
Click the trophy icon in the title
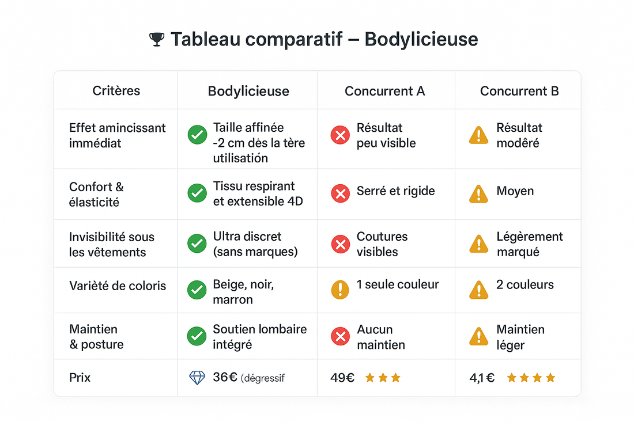(156, 40)
